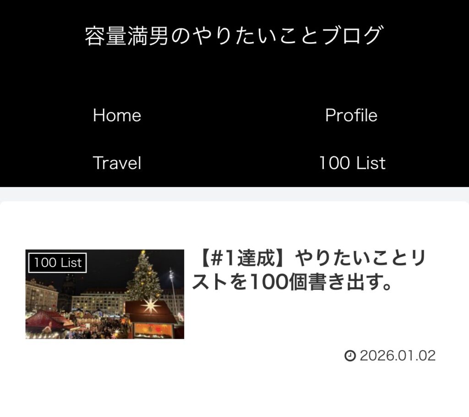Select the Travel navigation item

click(x=117, y=163)
